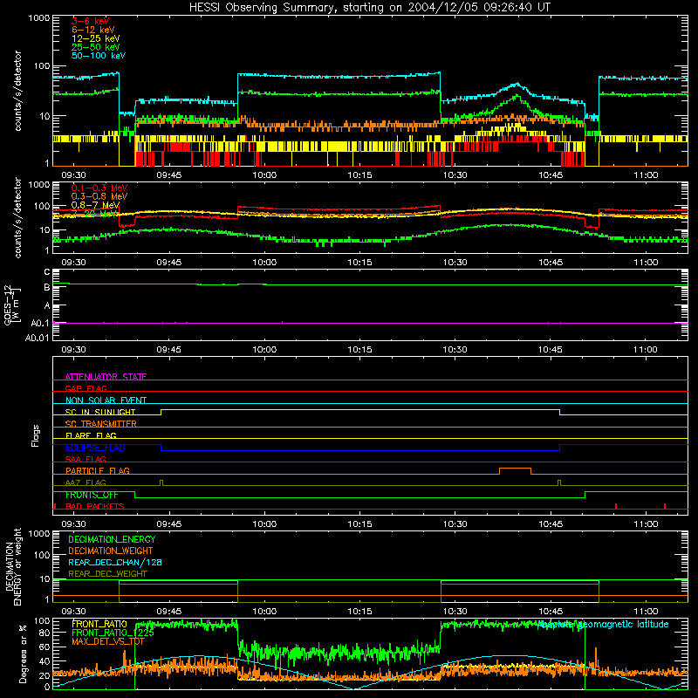Click the A0.1 GOES class tick label
Viewport: 698px width, 698px height.
[x=40, y=323]
